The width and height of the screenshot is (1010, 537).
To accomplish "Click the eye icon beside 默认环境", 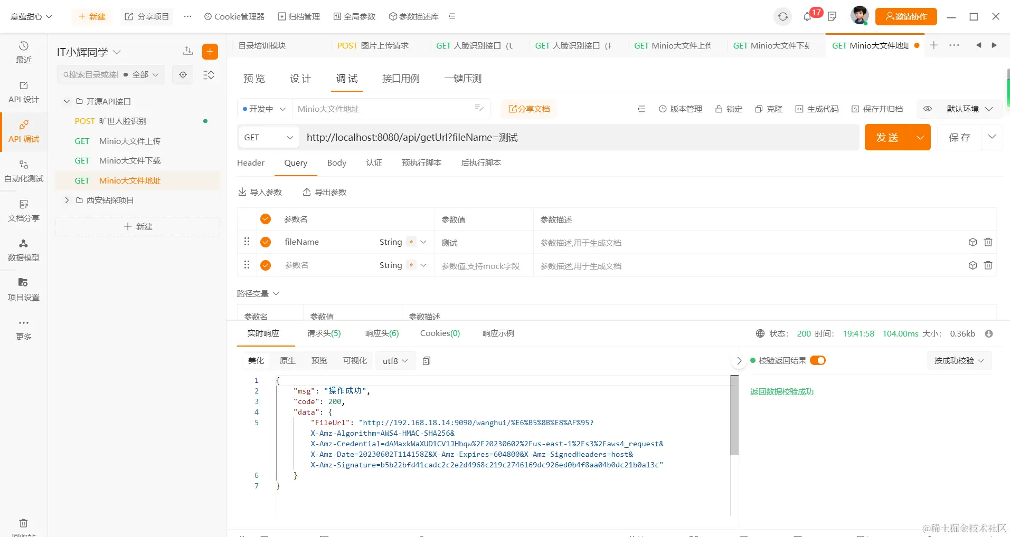I will tap(928, 109).
